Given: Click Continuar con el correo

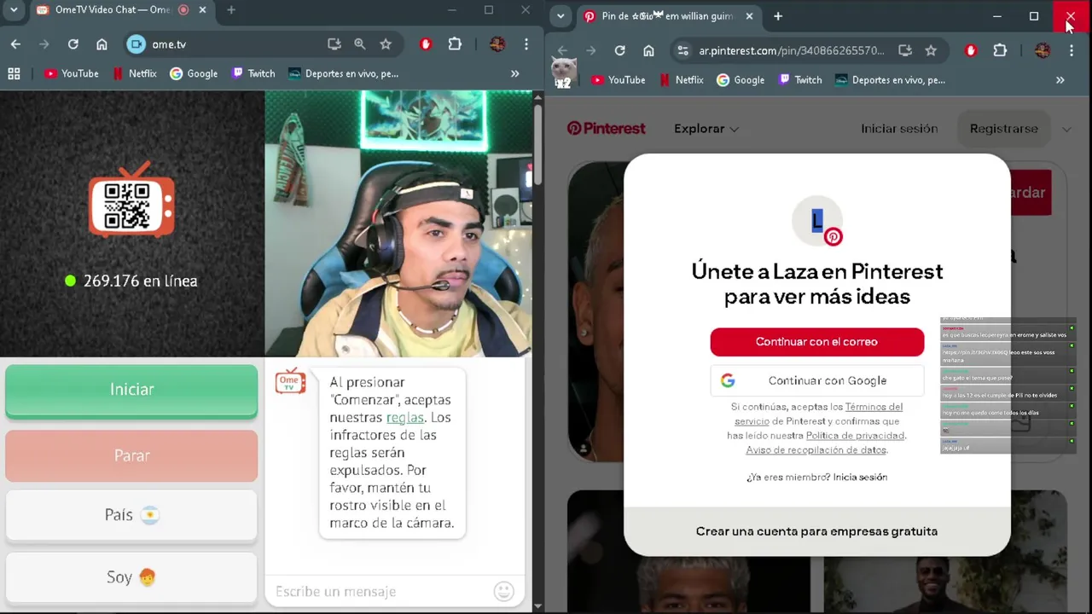Looking at the screenshot, I should (x=816, y=342).
